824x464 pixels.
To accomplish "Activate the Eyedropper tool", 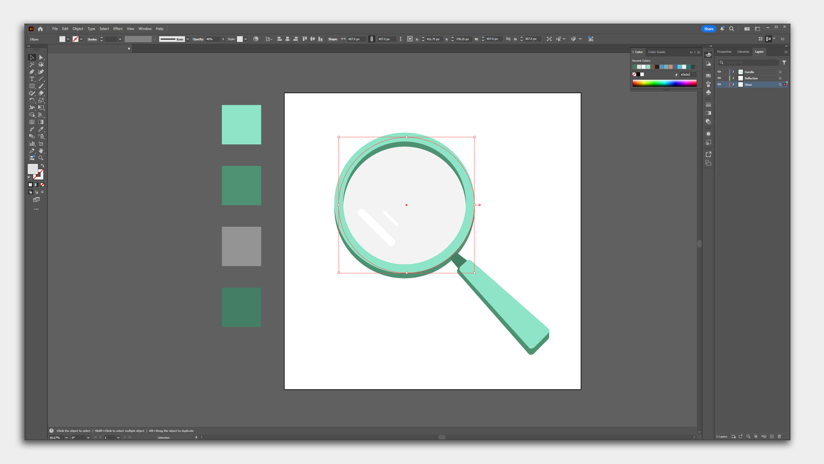I will (x=41, y=129).
